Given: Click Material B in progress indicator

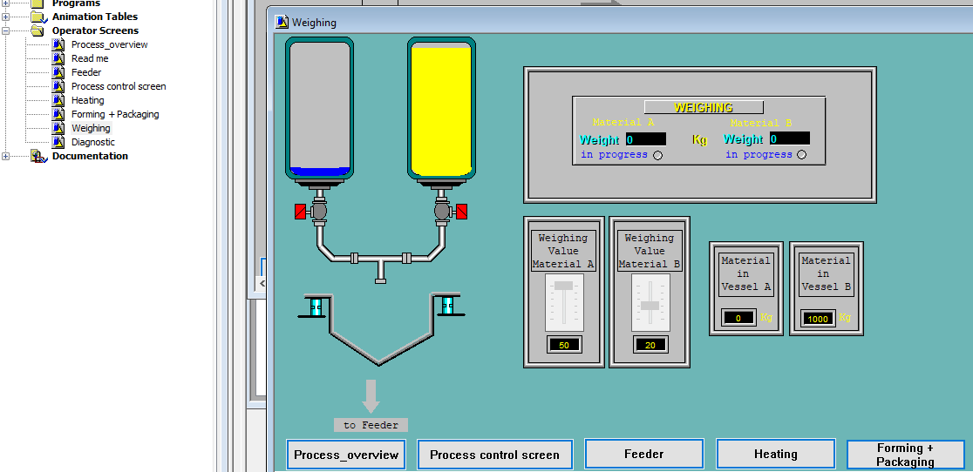Looking at the screenshot, I should coord(801,155).
